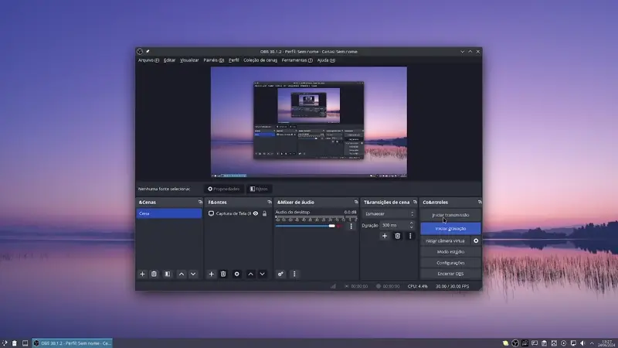Open volume speaker icon in system tray

[582, 343]
